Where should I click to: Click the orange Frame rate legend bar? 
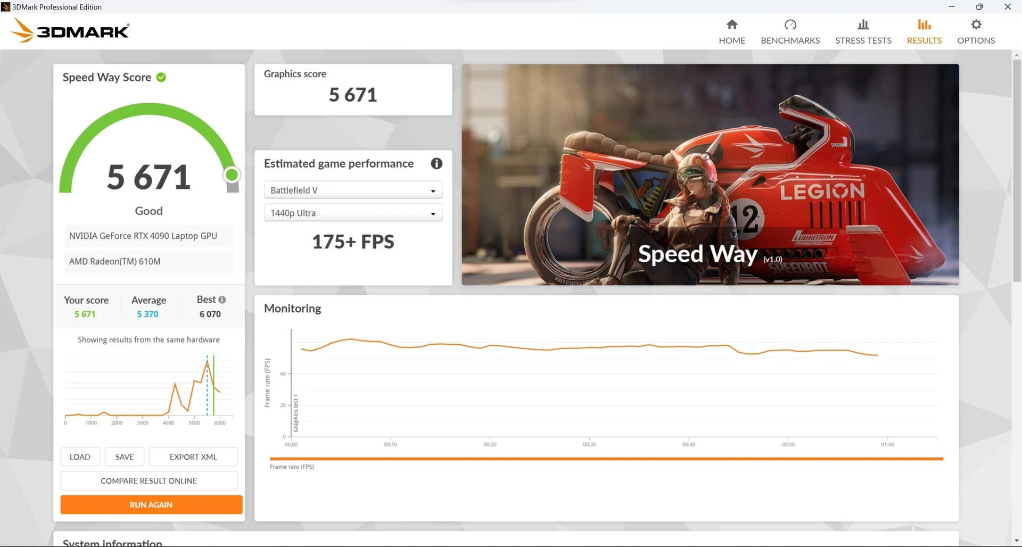tap(606, 458)
